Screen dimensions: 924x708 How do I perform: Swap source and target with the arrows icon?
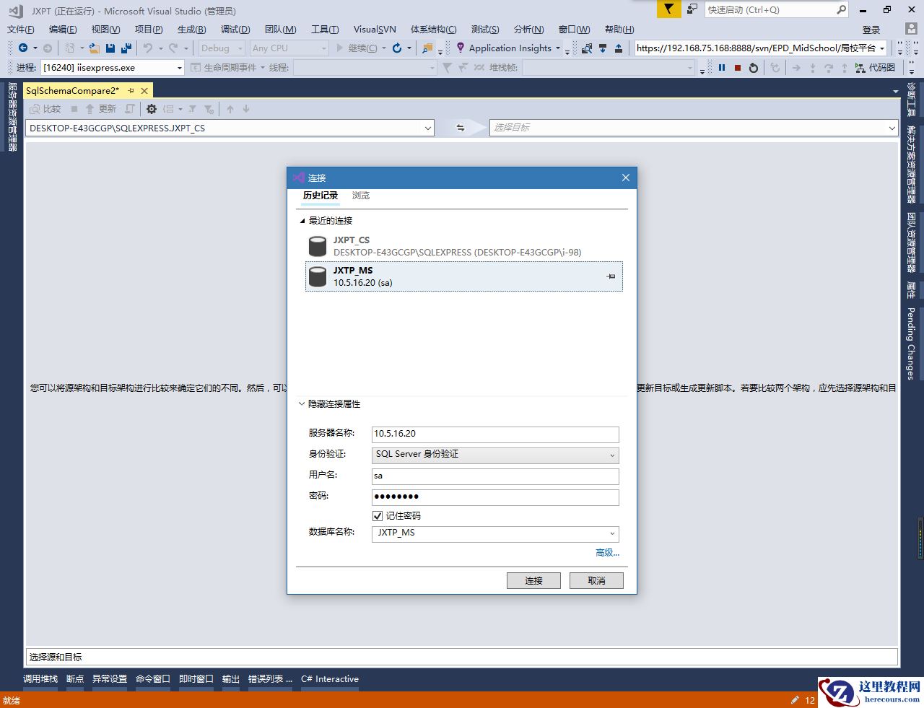[x=461, y=128]
